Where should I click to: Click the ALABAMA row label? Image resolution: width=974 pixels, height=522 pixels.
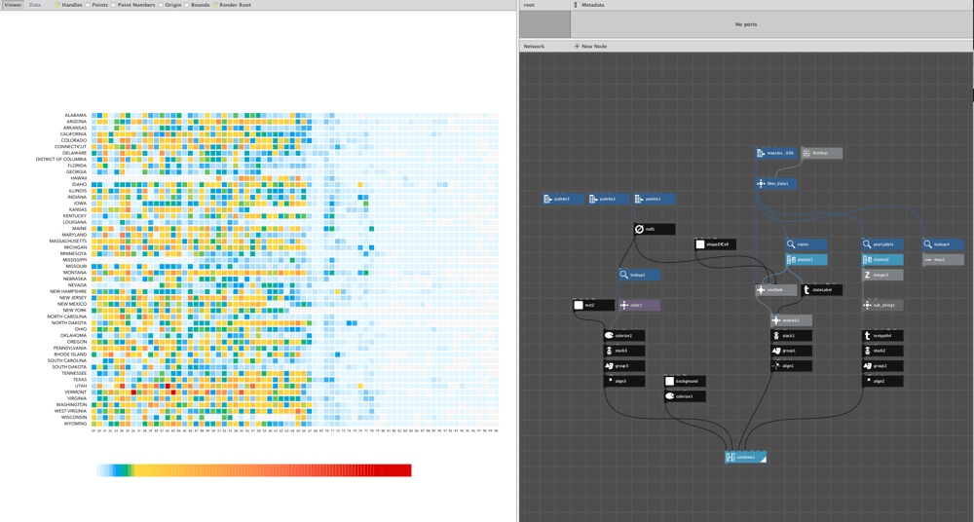coord(76,116)
